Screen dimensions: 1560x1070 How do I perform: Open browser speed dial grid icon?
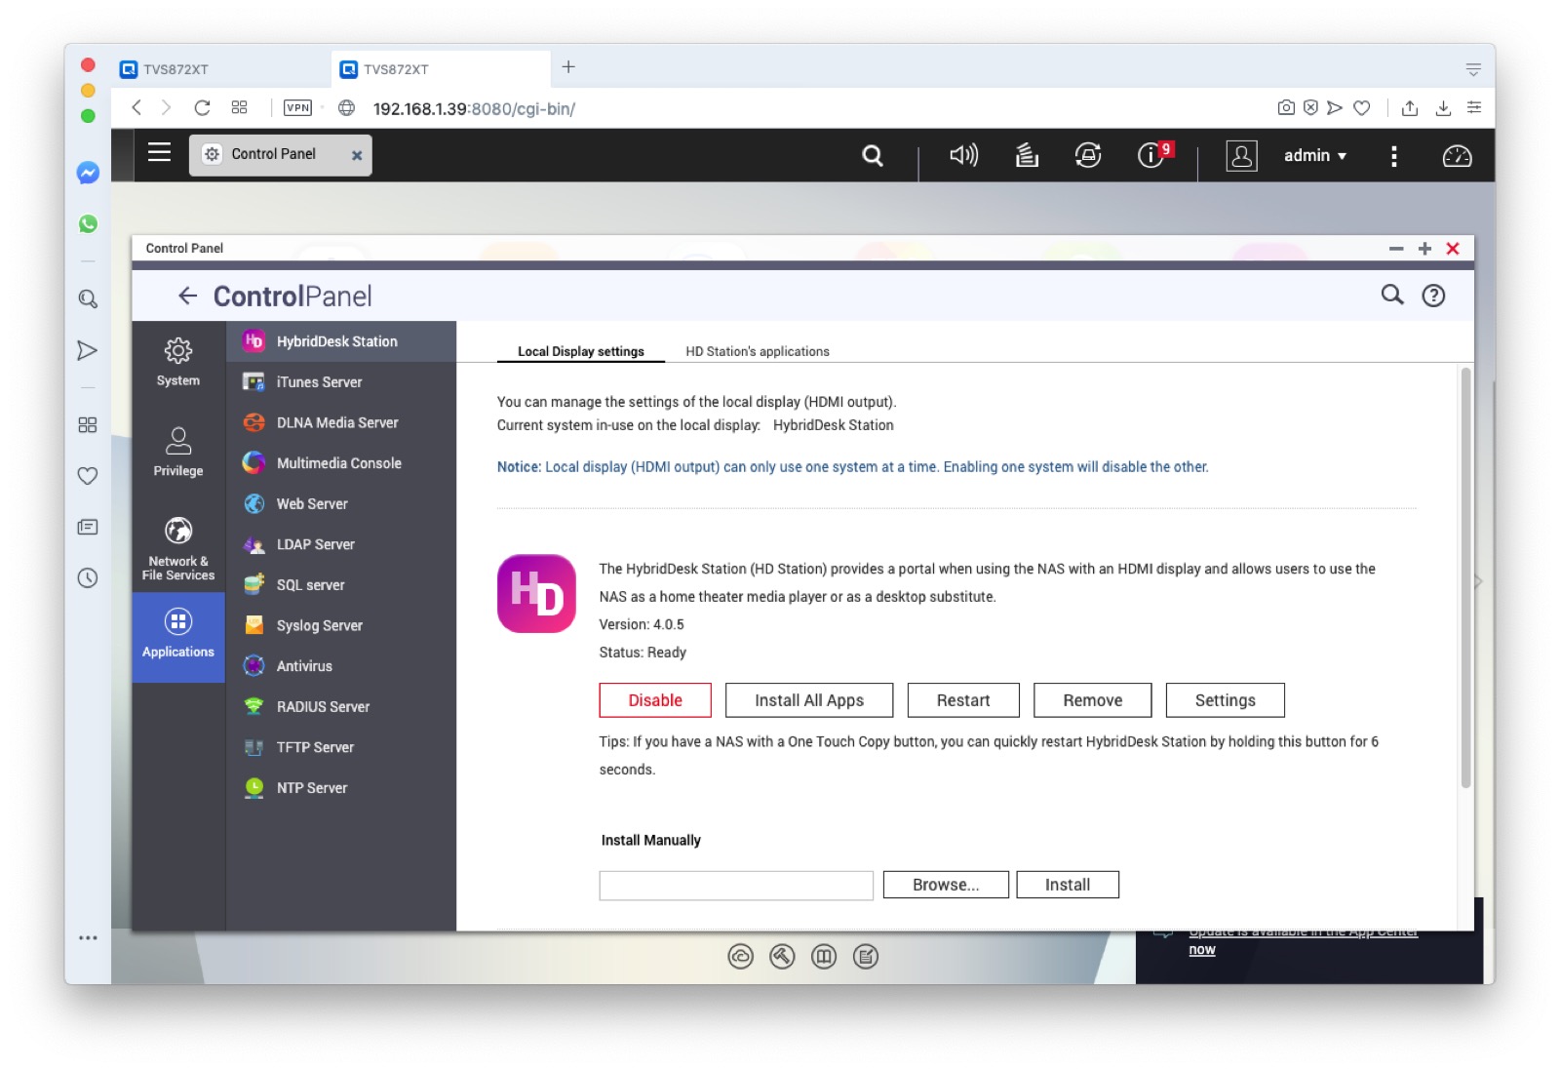pos(239,107)
